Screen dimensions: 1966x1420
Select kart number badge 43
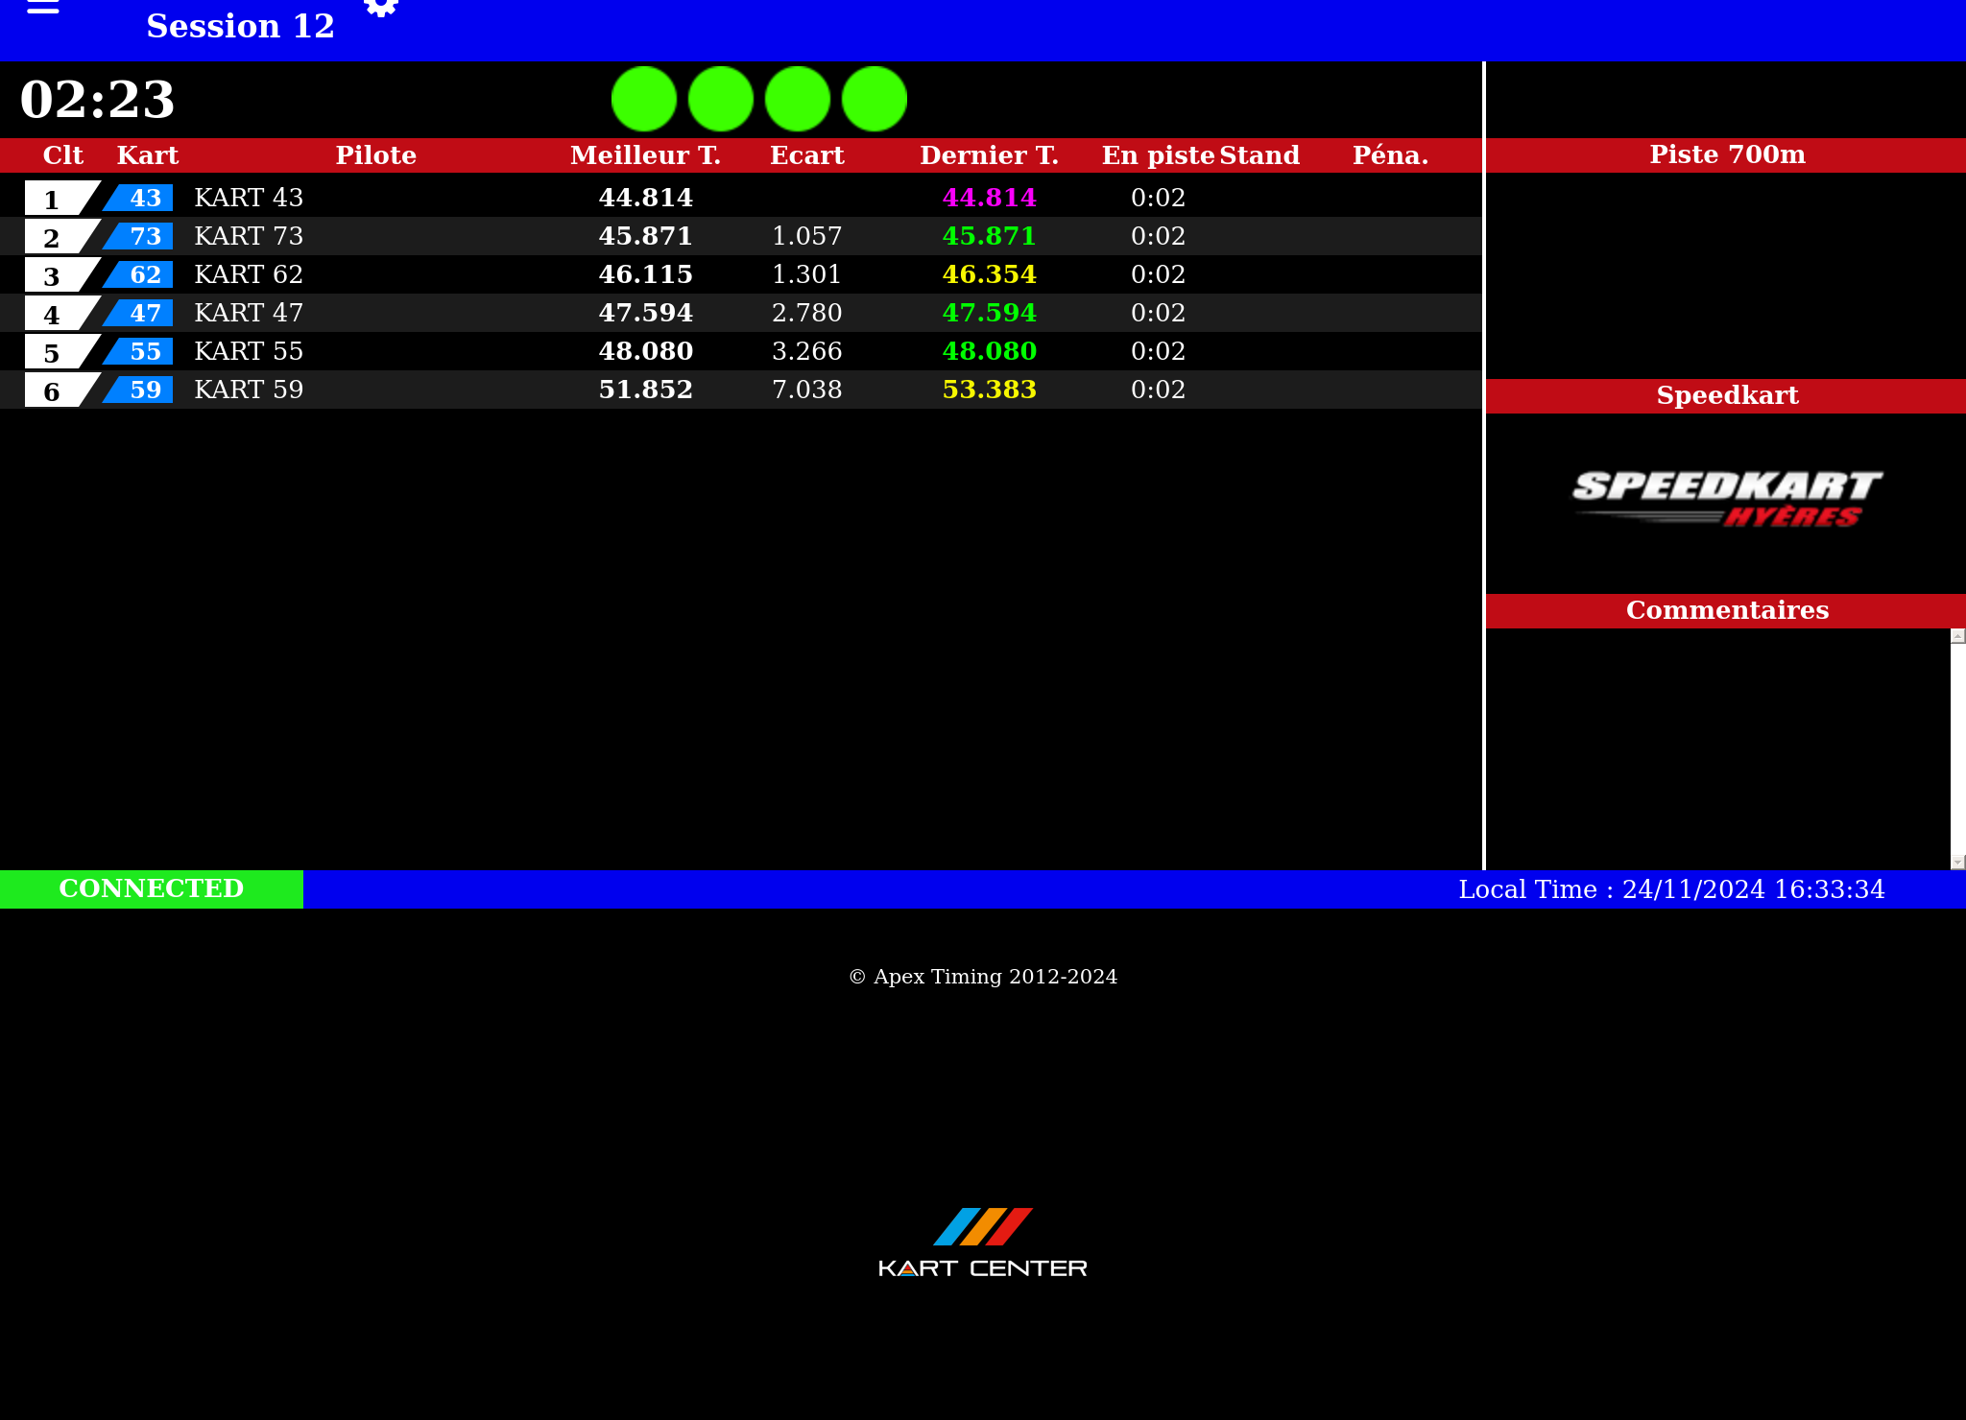click(x=142, y=198)
